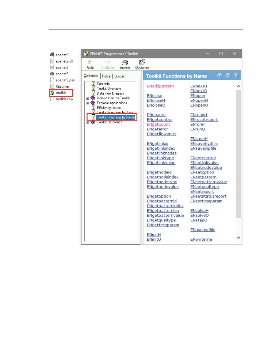275x363 pixels.
Task: Open the ENaddpattern link
Action: [x=160, y=86]
